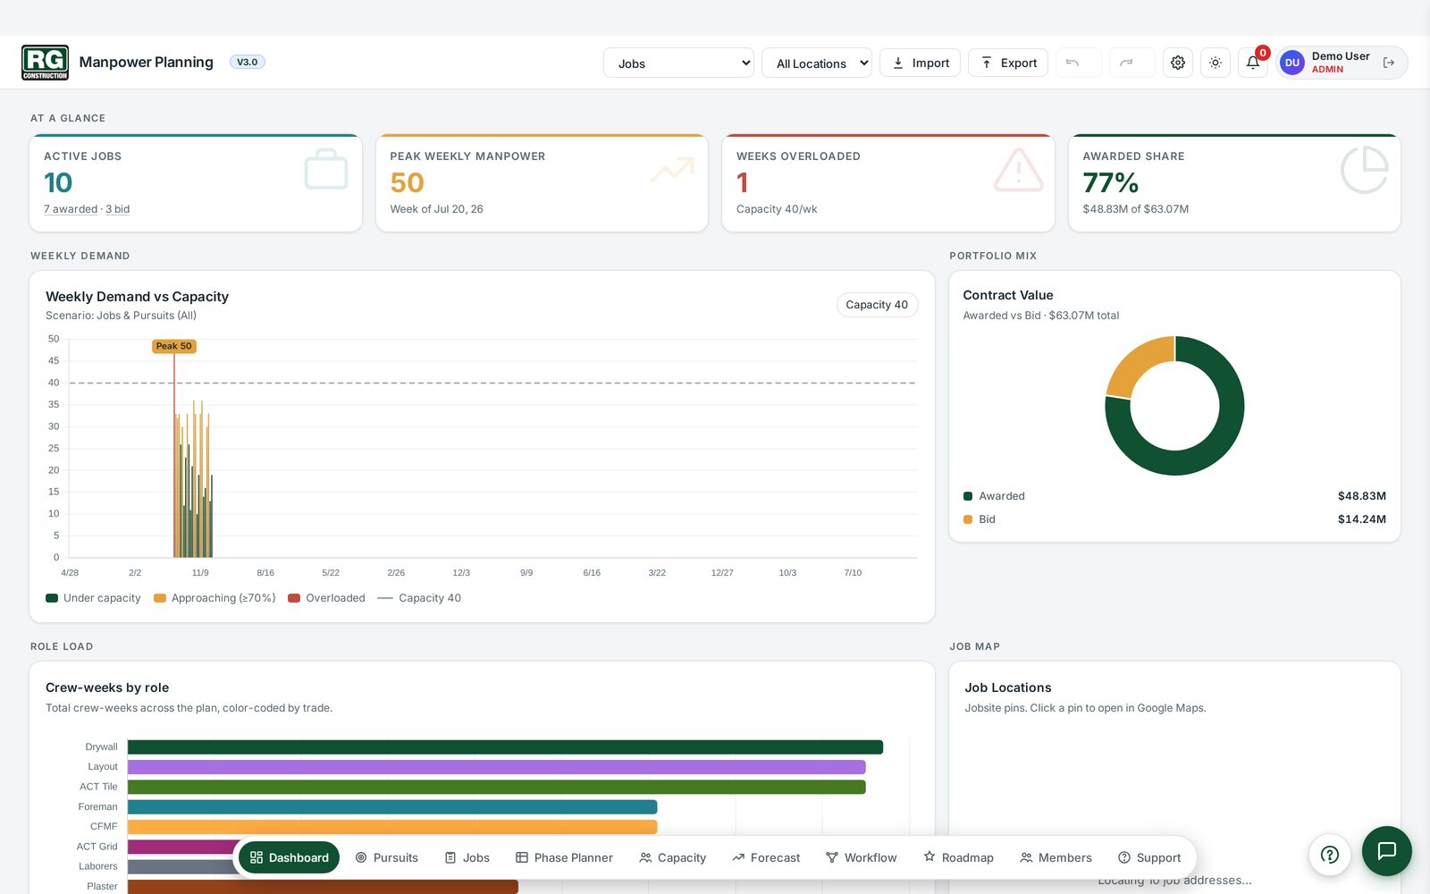Toggle Overloaded legend item
Image resolution: width=1430 pixels, height=894 pixels.
tap(326, 598)
